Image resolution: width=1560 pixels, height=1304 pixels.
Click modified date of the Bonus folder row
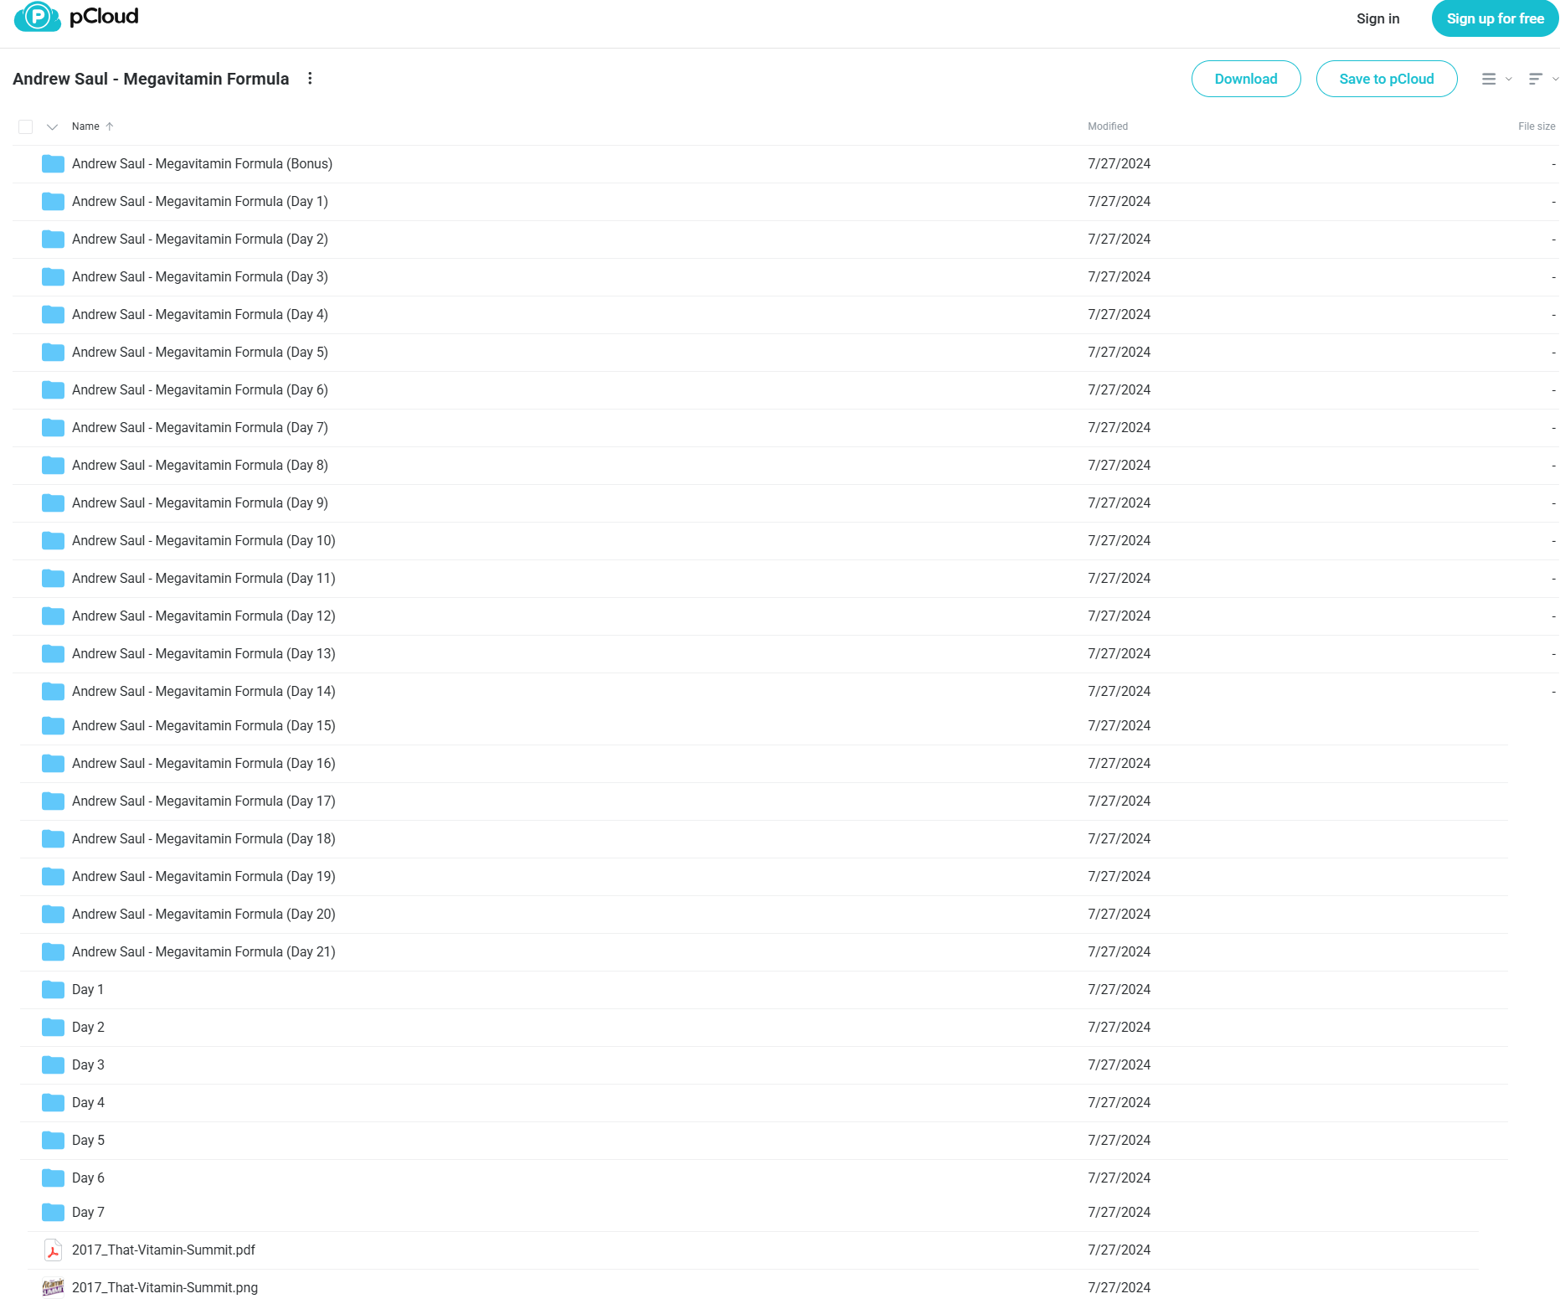click(1119, 163)
